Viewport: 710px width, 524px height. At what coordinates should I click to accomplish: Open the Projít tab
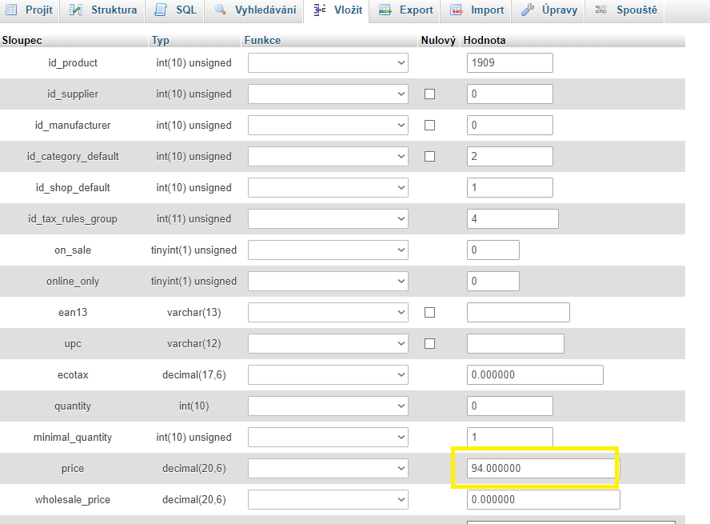pyautogui.click(x=29, y=10)
